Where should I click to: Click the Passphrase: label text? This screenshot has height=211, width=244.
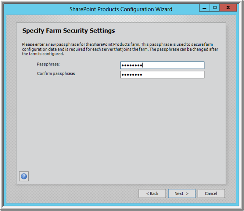coord(48,64)
